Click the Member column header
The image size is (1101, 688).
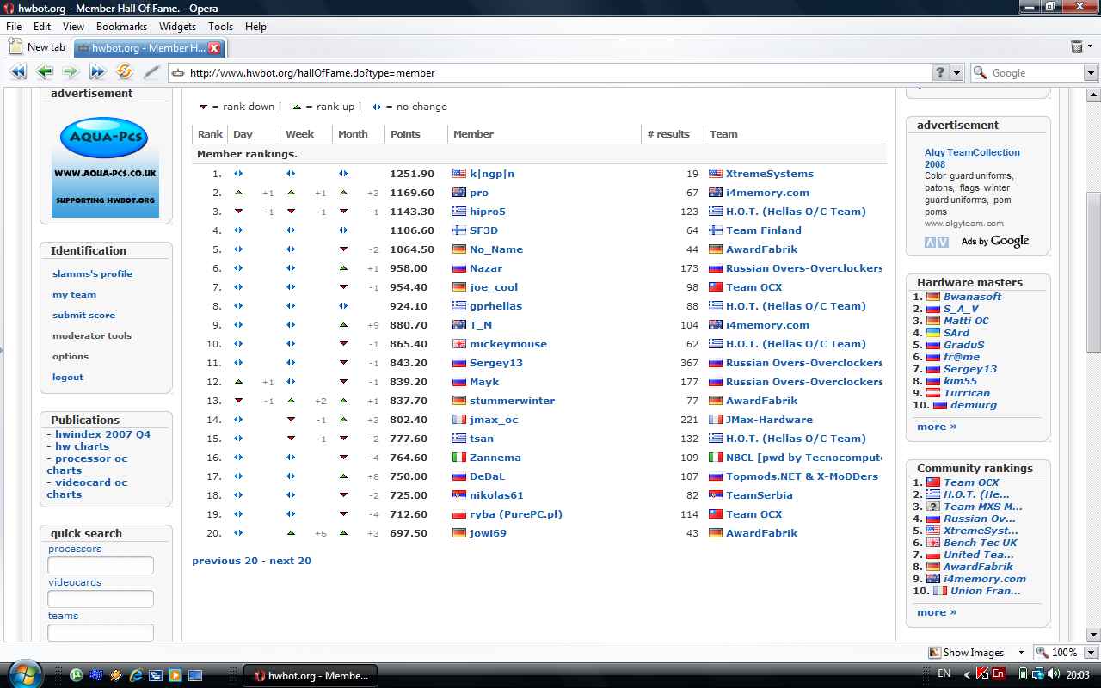[x=473, y=134]
